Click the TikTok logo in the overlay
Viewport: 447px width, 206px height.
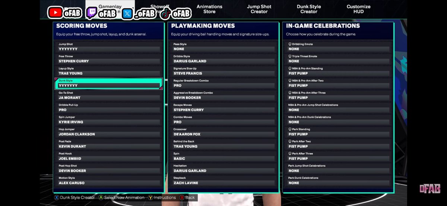pos(166,14)
